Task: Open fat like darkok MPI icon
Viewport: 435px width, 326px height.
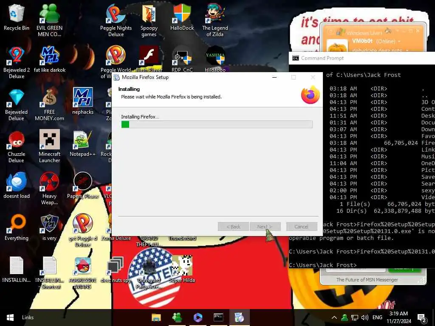Action: click(x=49, y=59)
